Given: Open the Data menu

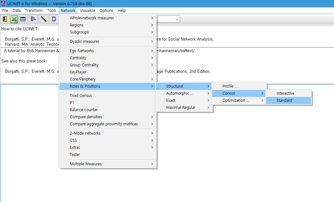Looking at the screenshot, I should pyautogui.click(x=16, y=10).
